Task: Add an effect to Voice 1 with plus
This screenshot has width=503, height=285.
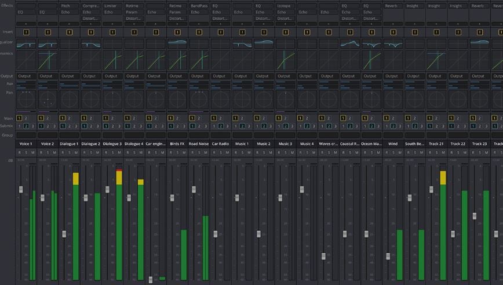Action: (26, 24)
